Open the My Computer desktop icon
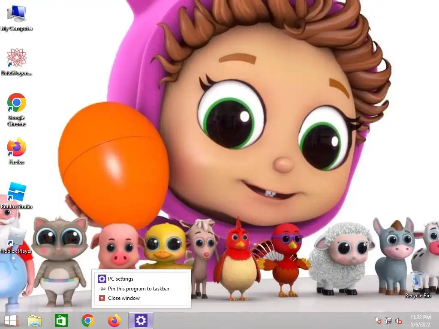This screenshot has width=439, height=329. 17,18
